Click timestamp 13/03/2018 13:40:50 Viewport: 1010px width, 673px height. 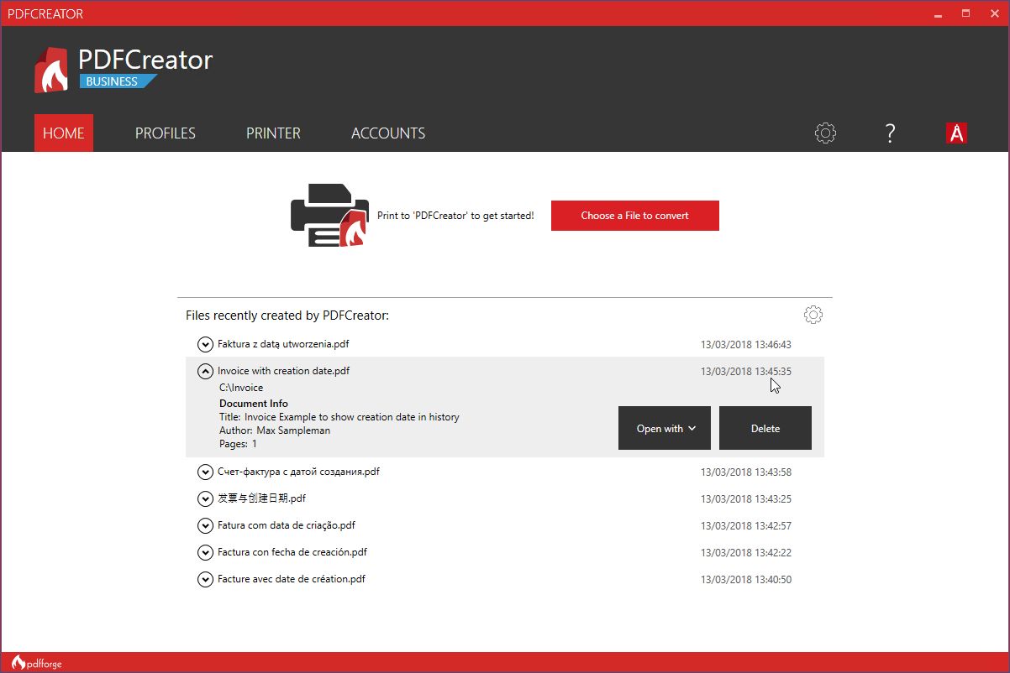pyautogui.click(x=746, y=580)
